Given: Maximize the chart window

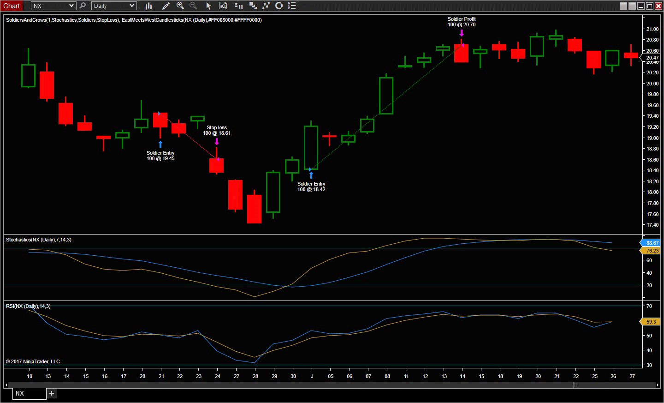Looking at the screenshot, I should point(649,6).
